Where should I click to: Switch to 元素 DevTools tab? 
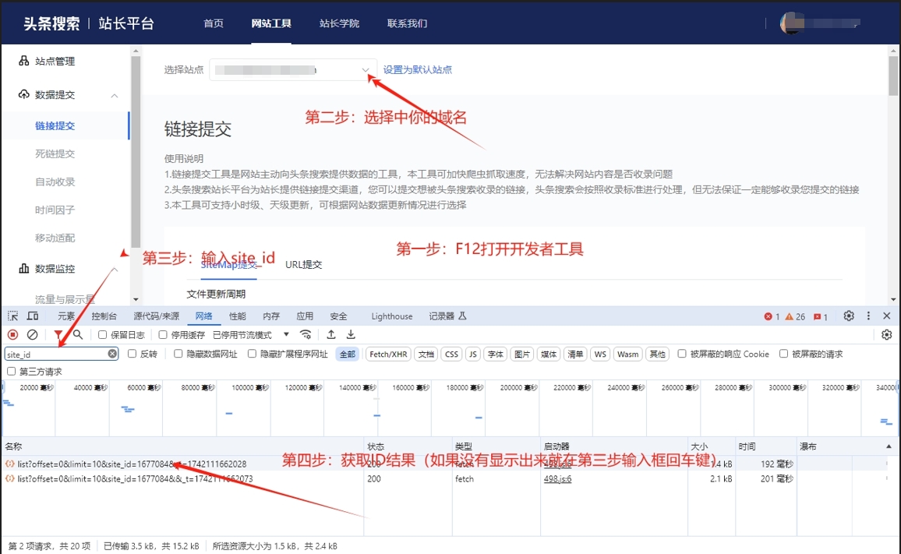[x=66, y=316]
